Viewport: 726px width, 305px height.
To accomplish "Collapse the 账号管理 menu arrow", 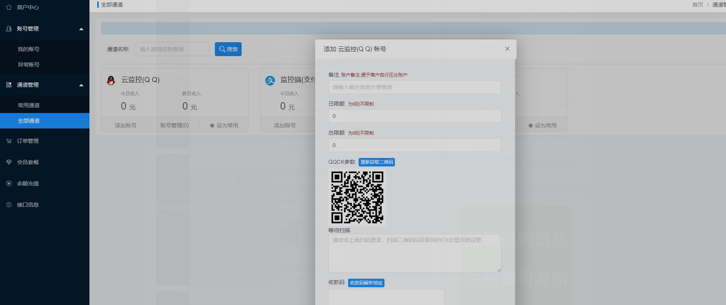I will [x=81, y=29].
